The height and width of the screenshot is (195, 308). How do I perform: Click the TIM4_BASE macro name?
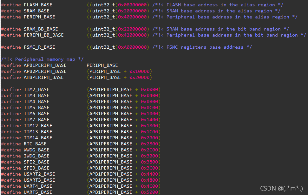[x=36, y=102]
